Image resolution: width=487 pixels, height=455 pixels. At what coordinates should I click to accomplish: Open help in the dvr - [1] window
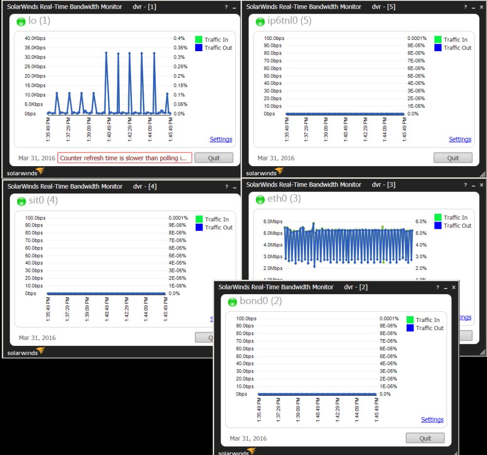[x=226, y=7]
